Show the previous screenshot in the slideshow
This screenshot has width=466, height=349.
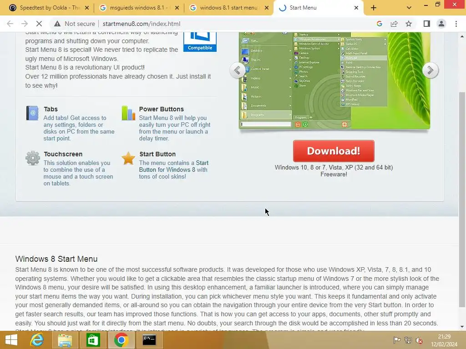click(x=238, y=70)
